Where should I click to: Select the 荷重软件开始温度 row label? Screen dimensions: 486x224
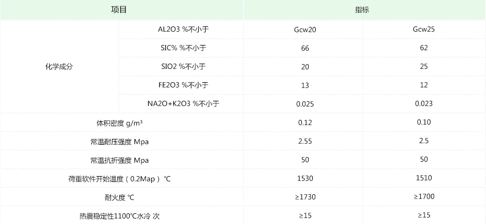[x=119, y=179]
